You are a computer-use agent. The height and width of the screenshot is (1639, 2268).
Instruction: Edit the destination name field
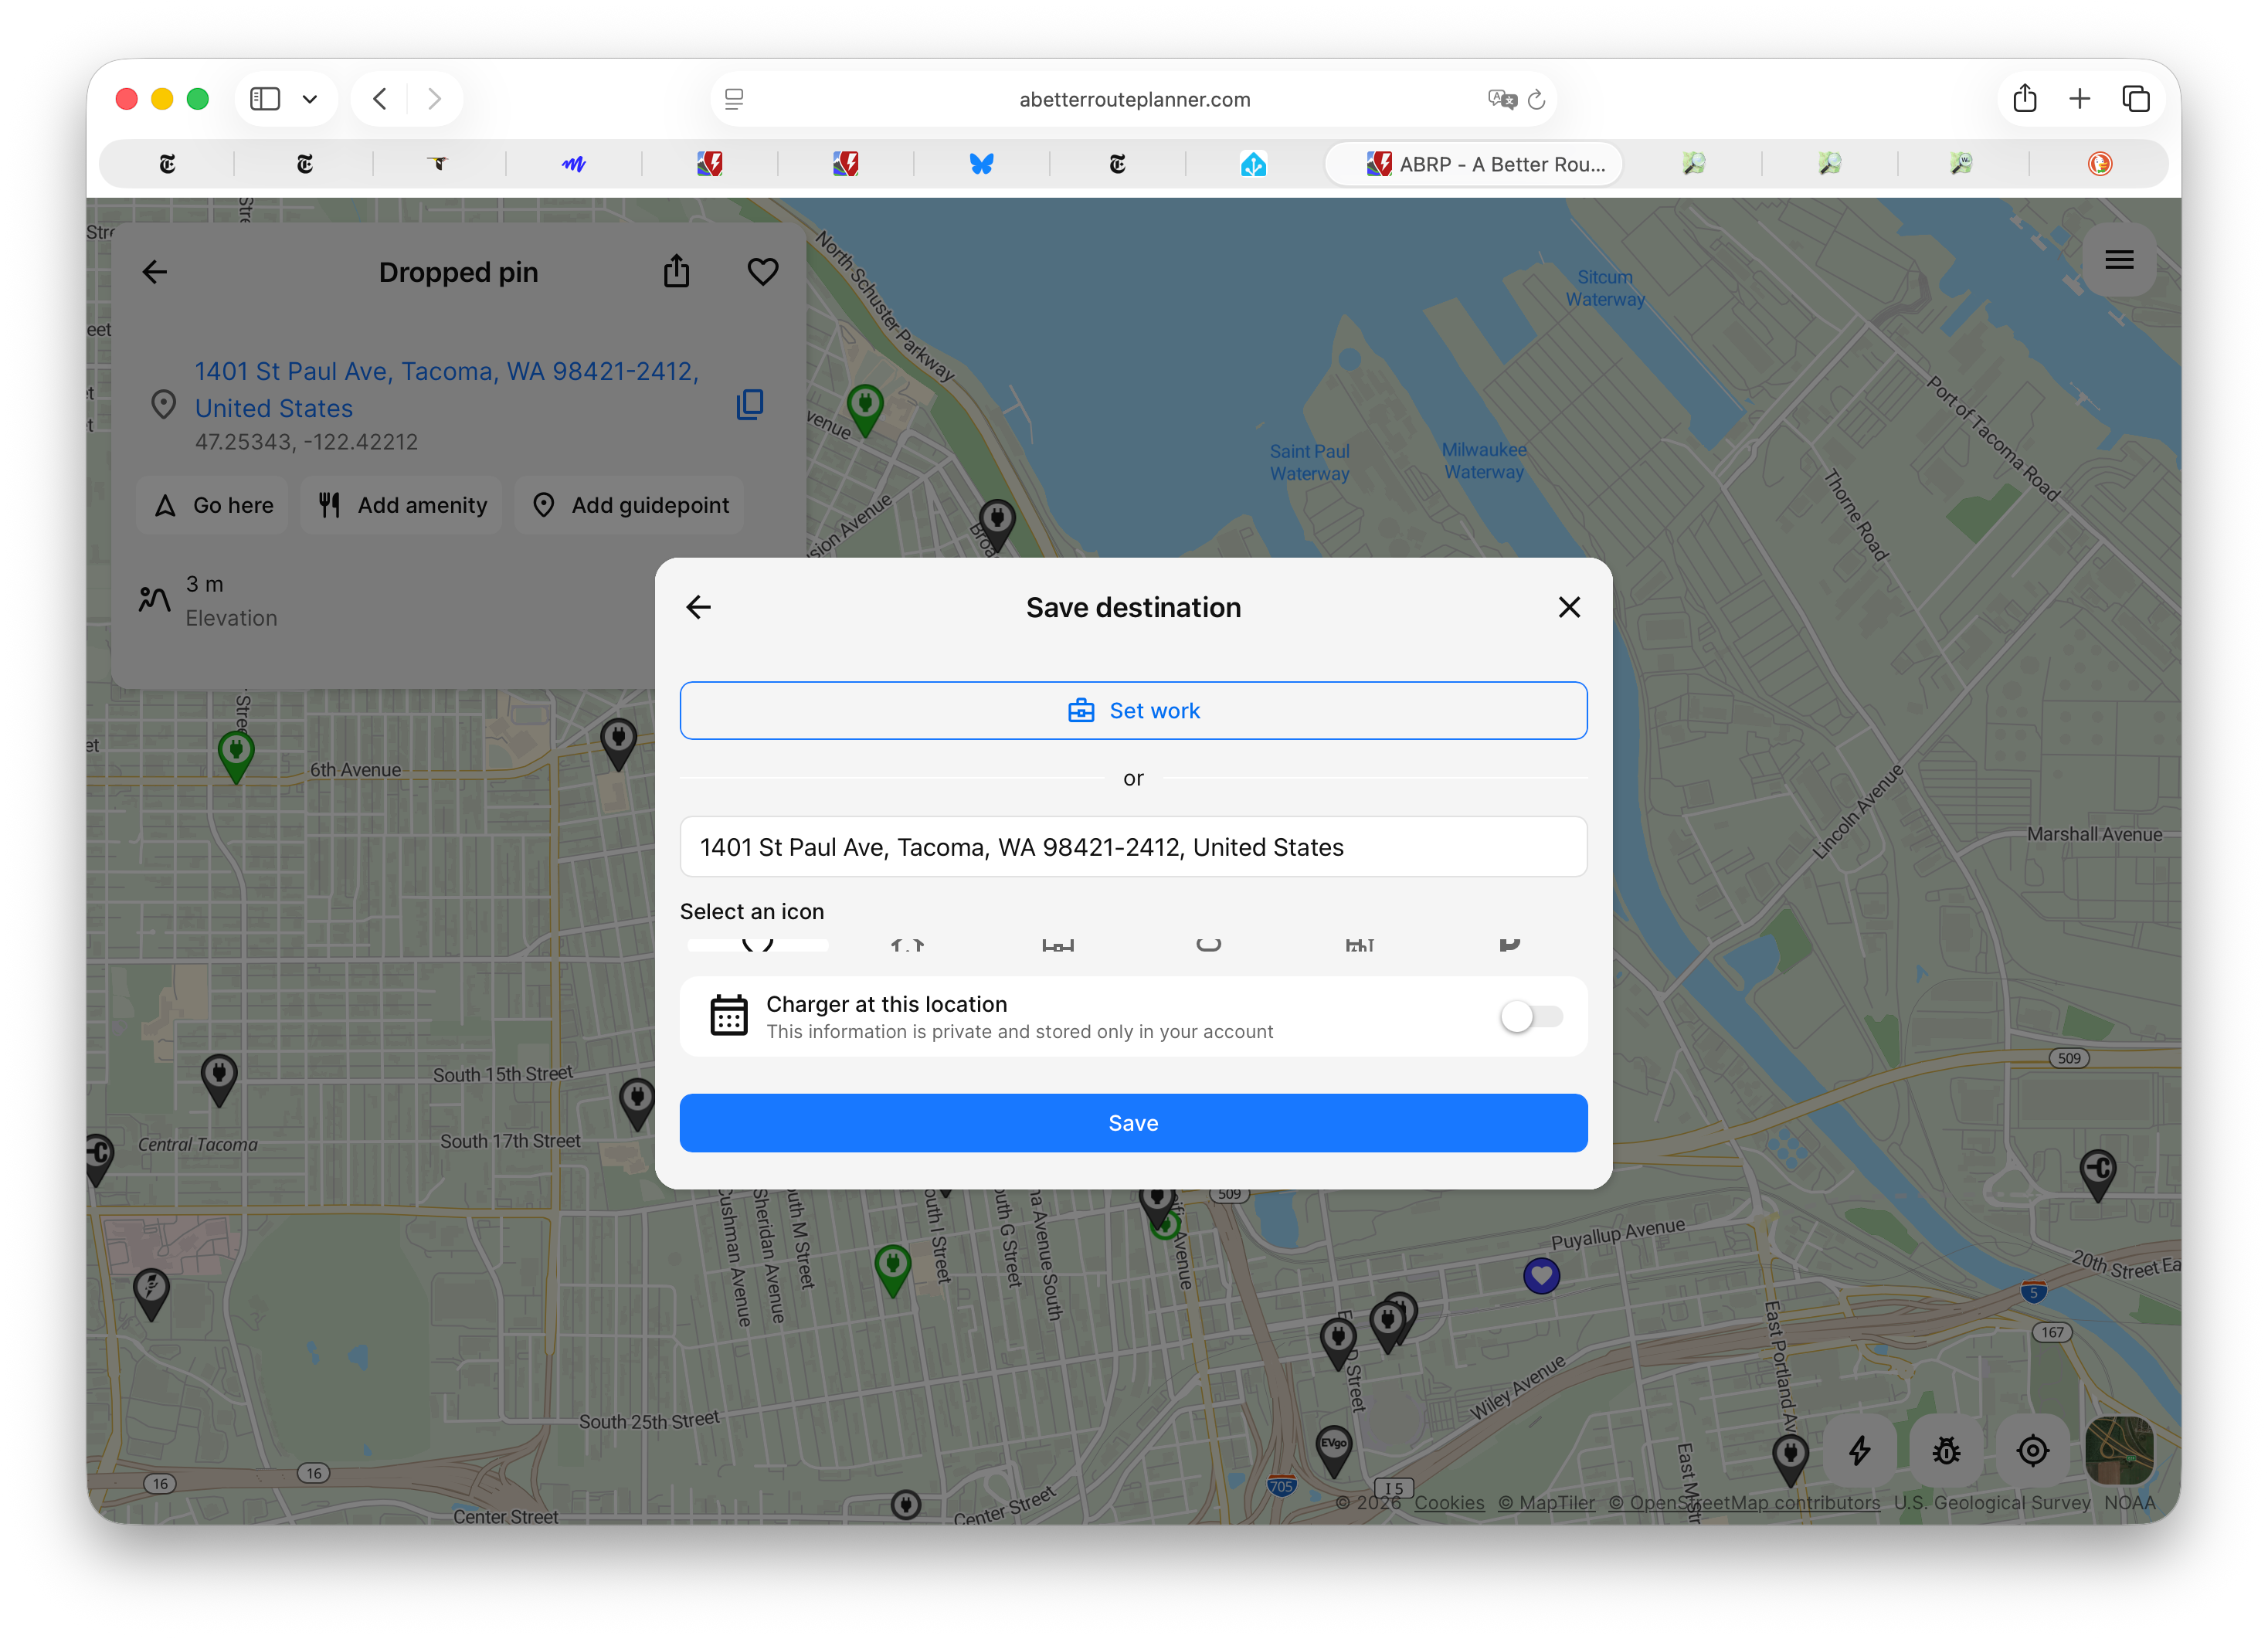click(1133, 847)
